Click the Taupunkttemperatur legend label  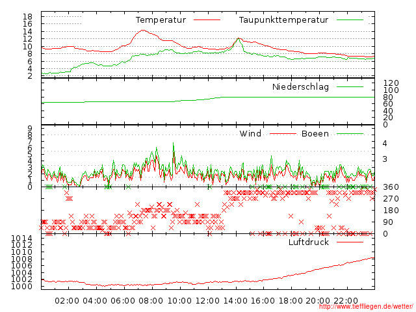click(283, 20)
